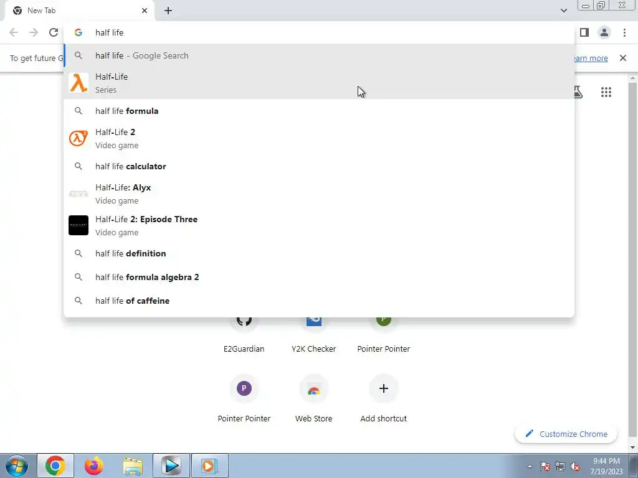Open the tab search chevron
638x478 pixels.
click(563, 11)
